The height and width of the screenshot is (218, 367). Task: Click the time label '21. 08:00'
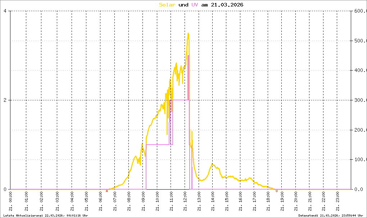129,201
